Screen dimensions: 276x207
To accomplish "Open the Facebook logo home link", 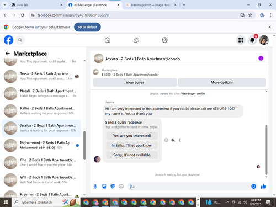I will tap(9, 40).
